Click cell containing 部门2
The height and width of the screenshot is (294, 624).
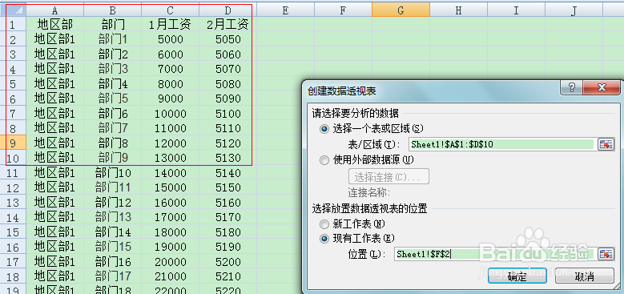(113, 54)
